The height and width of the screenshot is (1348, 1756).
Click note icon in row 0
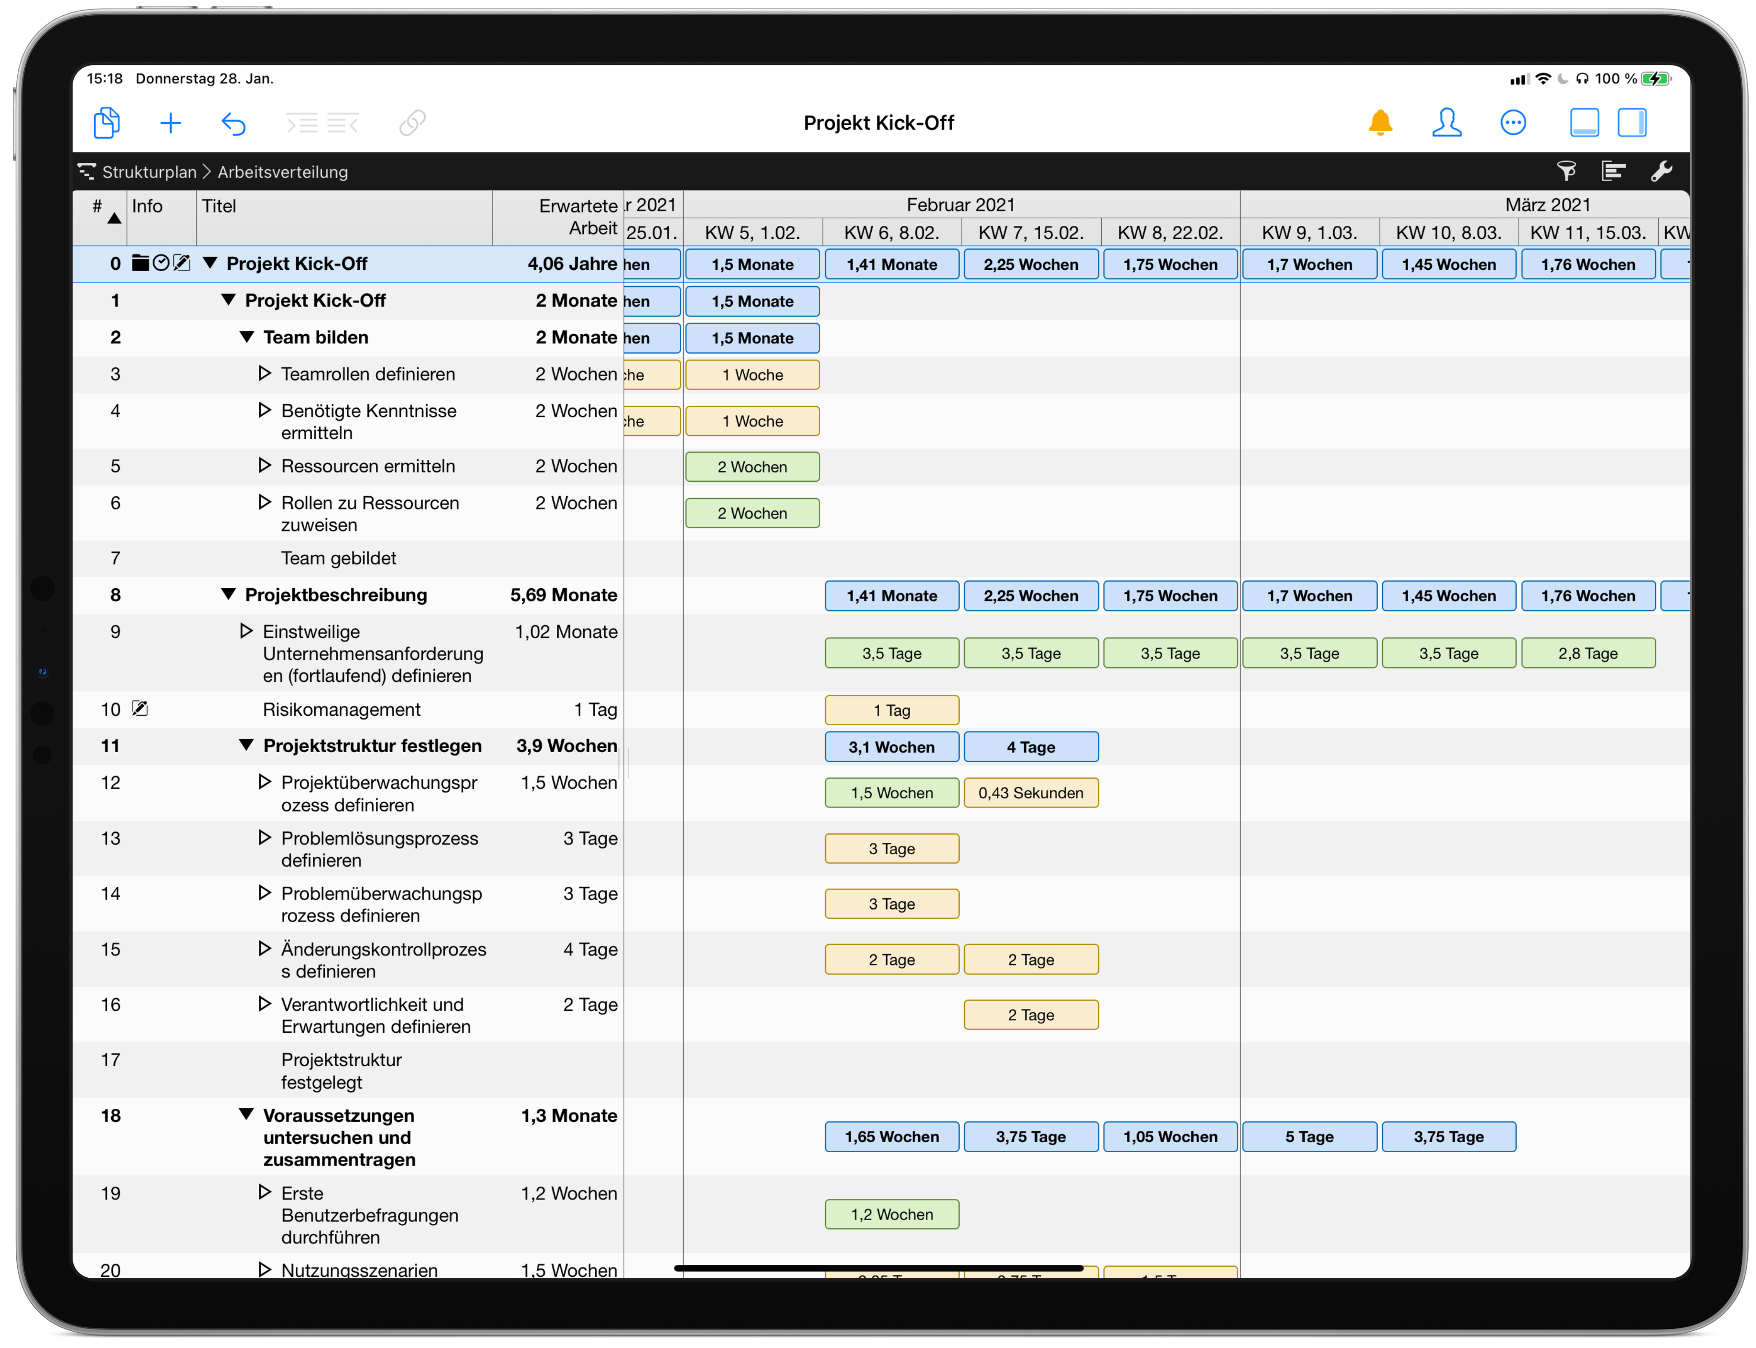tap(182, 263)
